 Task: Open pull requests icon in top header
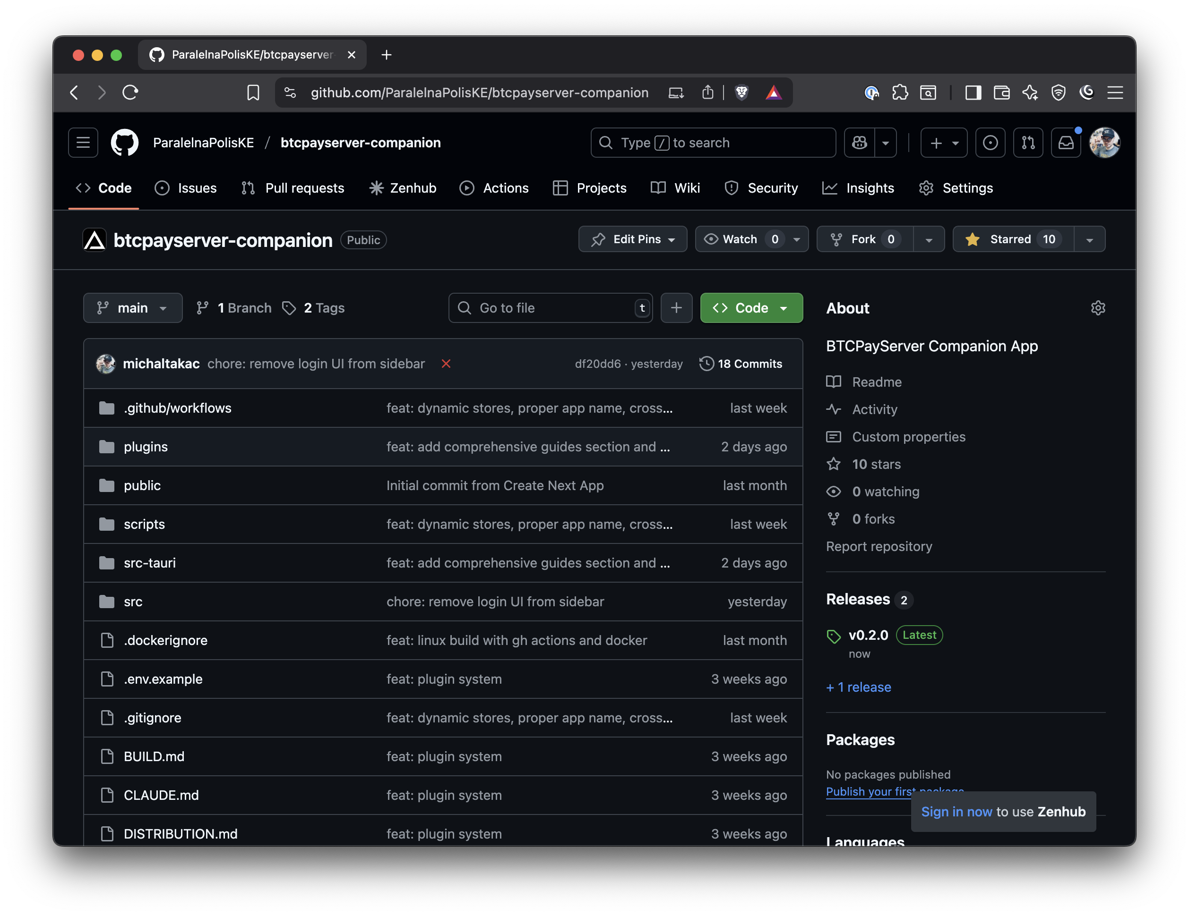1028,143
